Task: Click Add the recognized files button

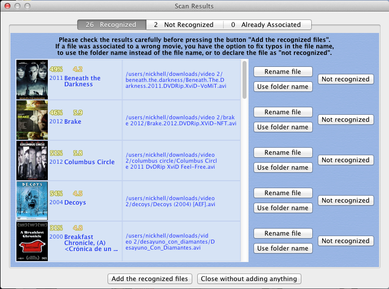Action: [x=149, y=279]
